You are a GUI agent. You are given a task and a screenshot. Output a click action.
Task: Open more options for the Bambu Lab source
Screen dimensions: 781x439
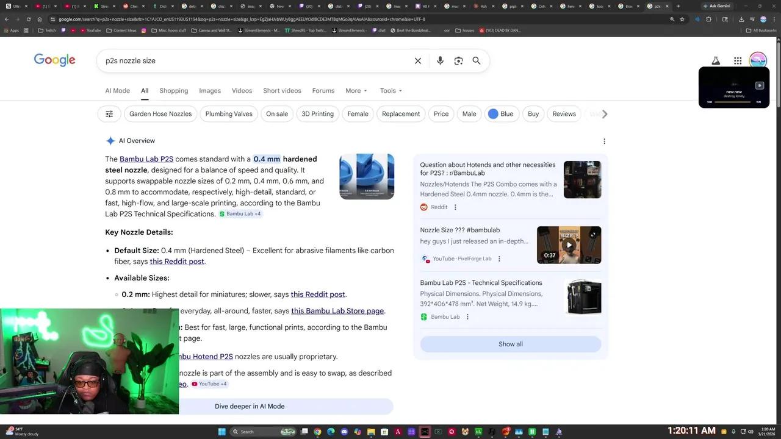click(x=467, y=317)
